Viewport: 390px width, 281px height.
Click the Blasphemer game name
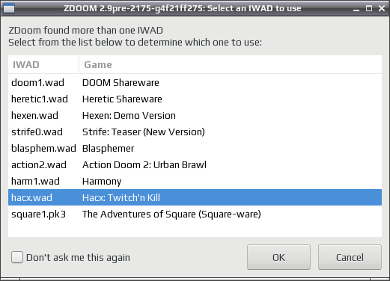108,148
